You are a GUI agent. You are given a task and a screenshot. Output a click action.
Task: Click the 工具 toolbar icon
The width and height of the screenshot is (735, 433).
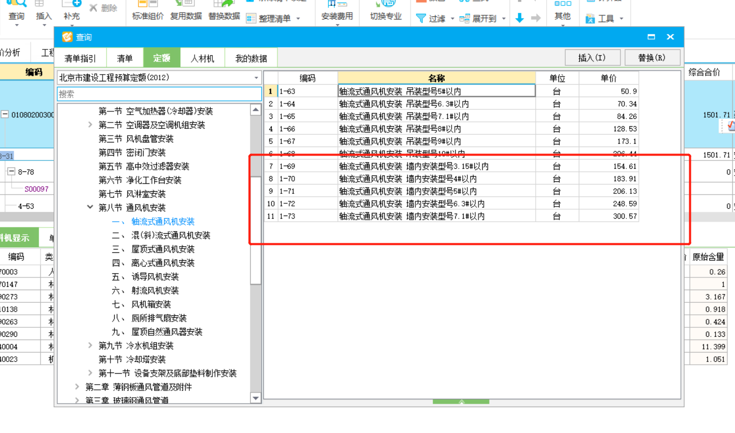[590, 19]
